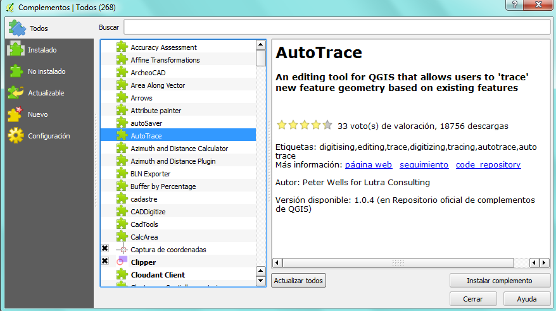Click the Azimuth and Distance Plugin icon

[x=122, y=161]
